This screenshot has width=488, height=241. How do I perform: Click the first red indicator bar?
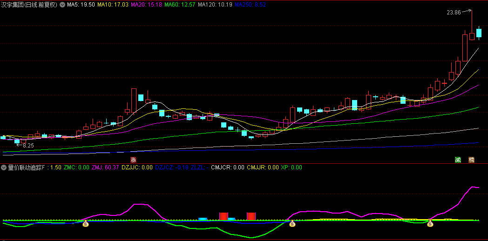click(x=224, y=216)
